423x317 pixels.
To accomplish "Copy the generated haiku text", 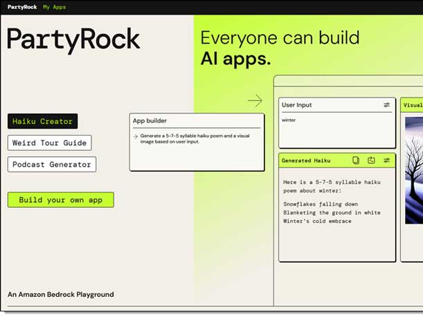I will 356,160.
